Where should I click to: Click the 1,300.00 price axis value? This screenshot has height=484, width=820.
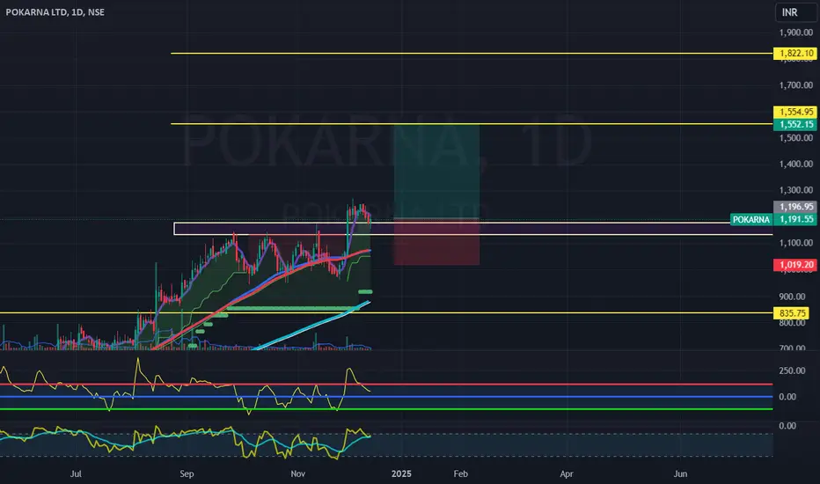(x=796, y=190)
